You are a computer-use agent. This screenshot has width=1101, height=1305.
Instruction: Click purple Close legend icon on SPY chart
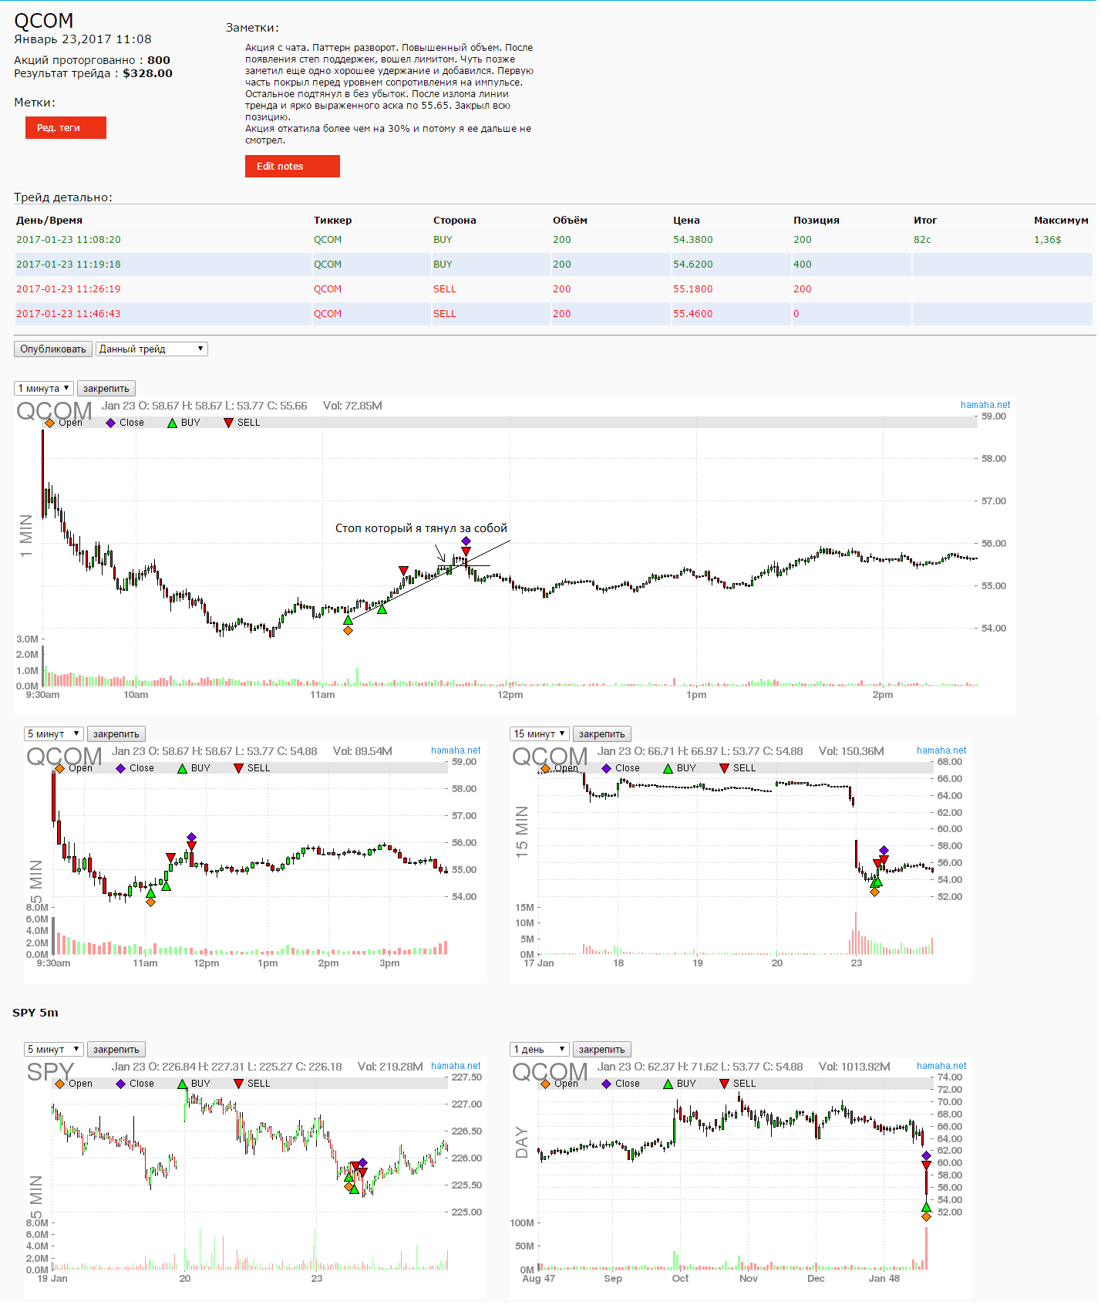pyautogui.click(x=121, y=1084)
